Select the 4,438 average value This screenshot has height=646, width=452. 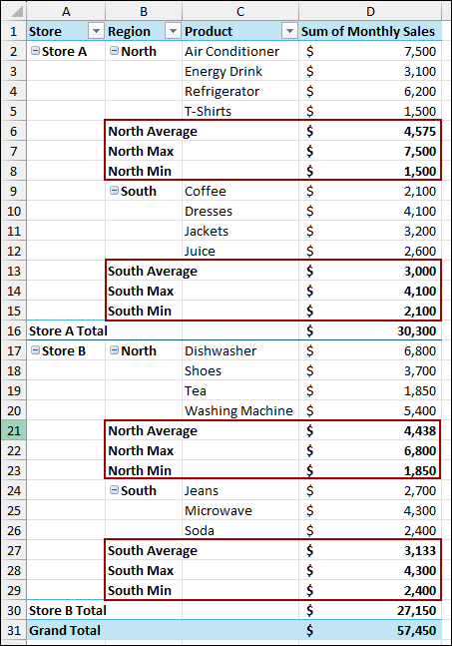point(370,431)
